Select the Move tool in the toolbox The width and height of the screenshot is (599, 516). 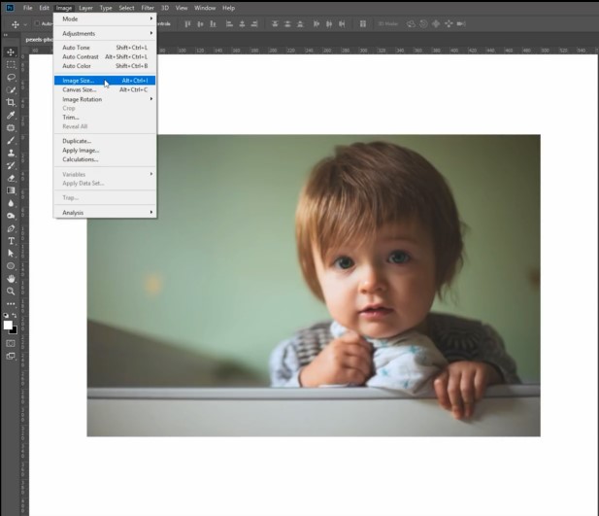tap(11, 52)
